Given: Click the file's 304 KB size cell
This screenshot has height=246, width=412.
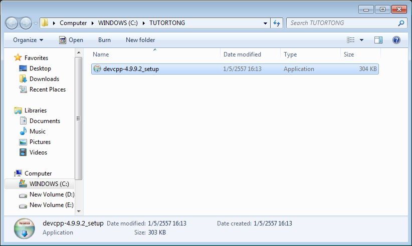Looking at the screenshot, I should pos(368,69).
